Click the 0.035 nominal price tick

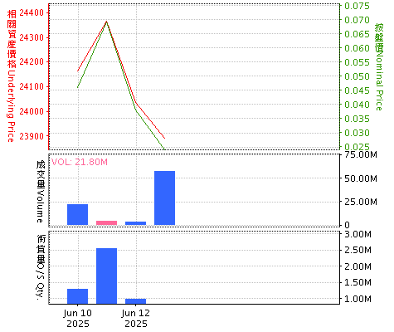click(357, 119)
